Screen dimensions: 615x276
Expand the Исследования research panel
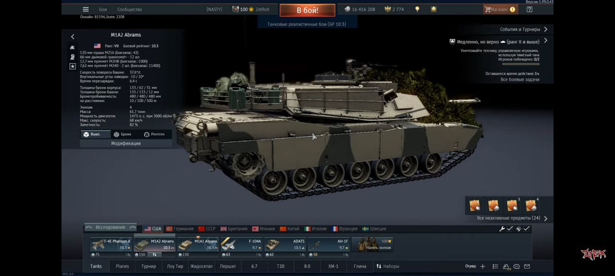(x=111, y=227)
